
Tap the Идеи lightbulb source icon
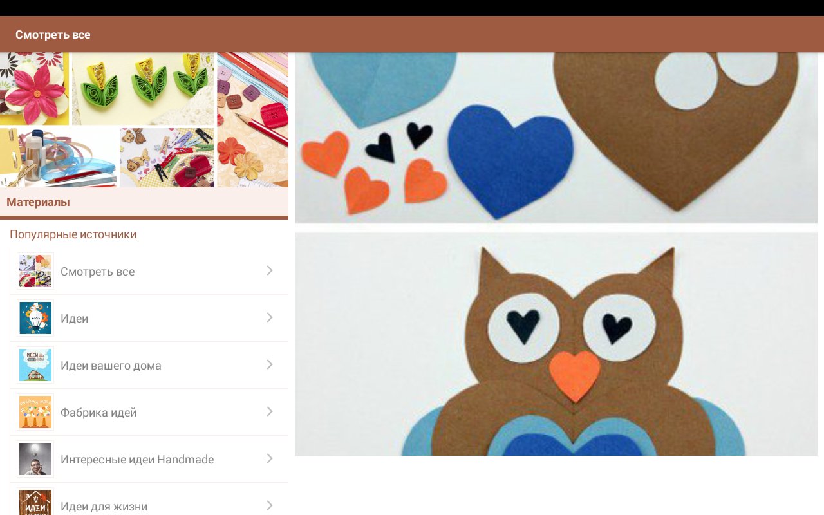35,318
